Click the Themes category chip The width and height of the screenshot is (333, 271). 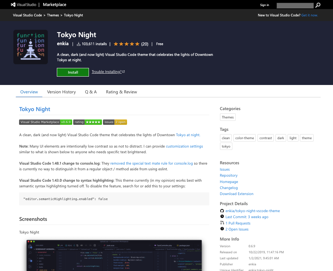tap(228, 117)
